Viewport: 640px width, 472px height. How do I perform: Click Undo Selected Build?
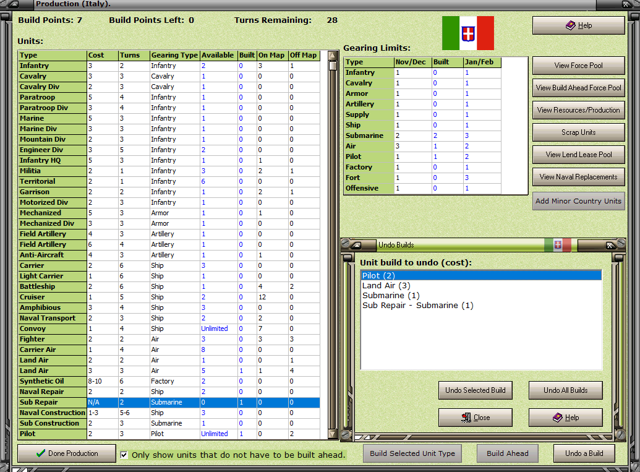coord(475,390)
